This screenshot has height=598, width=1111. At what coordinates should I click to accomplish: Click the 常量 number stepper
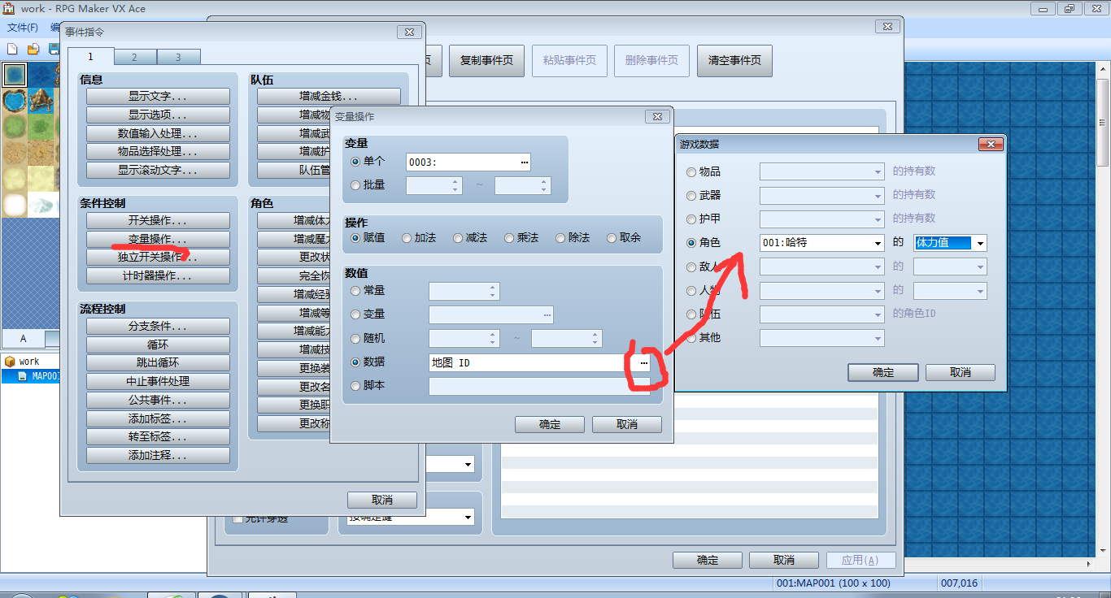493,291
